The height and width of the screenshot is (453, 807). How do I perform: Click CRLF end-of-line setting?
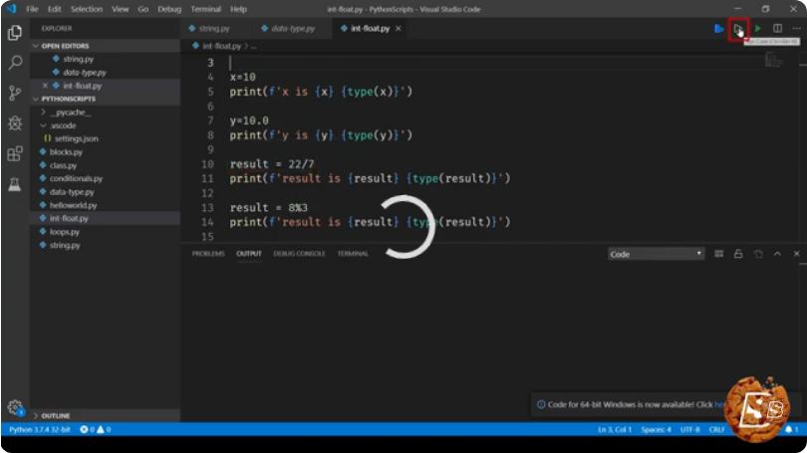(717, 429)
